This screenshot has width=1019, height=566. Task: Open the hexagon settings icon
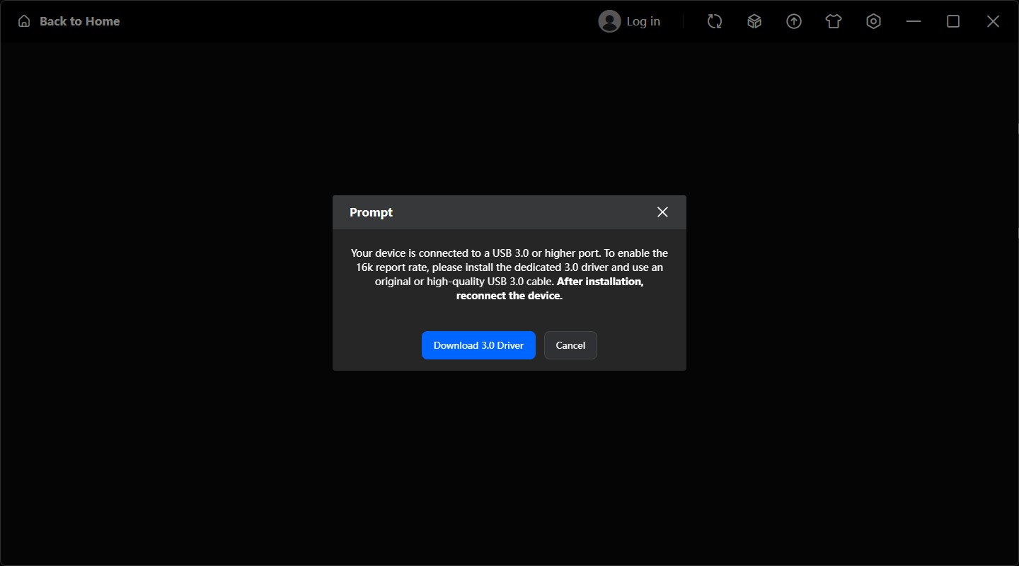click(x=873, y=21)
